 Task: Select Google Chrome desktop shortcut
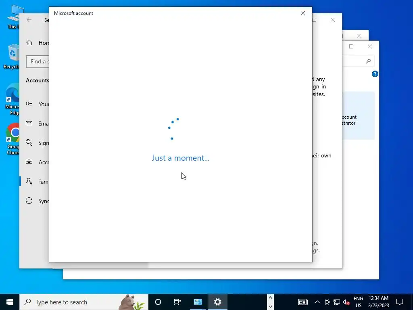pyautogui.click(x=13, y=139)
